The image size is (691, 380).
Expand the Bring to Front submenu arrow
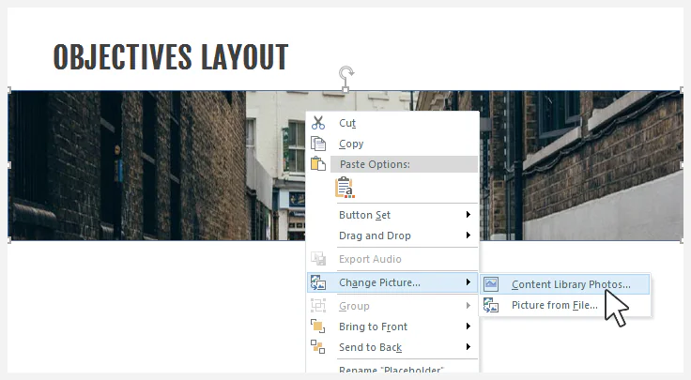pos(468,326)
